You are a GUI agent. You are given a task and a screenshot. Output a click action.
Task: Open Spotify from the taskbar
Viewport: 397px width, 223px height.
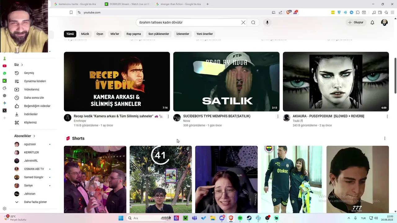click(x=240, y=218)
